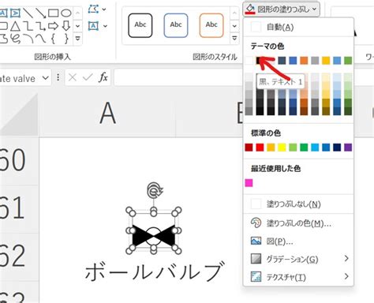Apply the orange outline Abc style
Image resolution: width=374 pixels, height=303 pixels.
[211, 25]
